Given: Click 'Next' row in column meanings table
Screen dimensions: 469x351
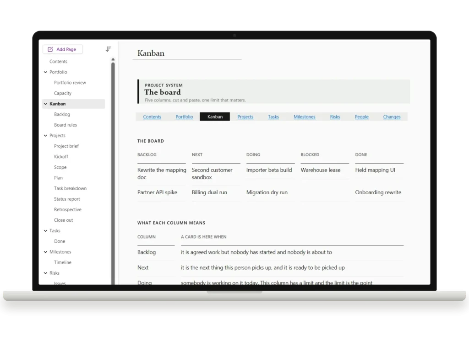Looking at the screenshot, I should coord(270,268).
